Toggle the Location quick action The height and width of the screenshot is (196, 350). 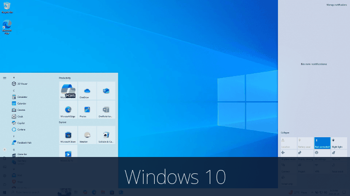click(289, 143)
